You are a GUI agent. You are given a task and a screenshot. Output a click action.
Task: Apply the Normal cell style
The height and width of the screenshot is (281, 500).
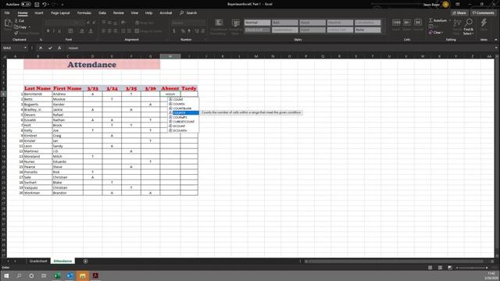[x=257, y=23]
